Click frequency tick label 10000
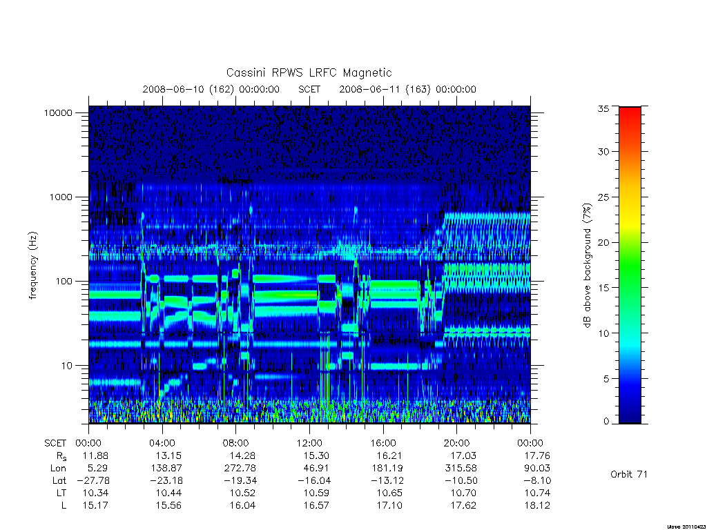 tap(58, 112)
